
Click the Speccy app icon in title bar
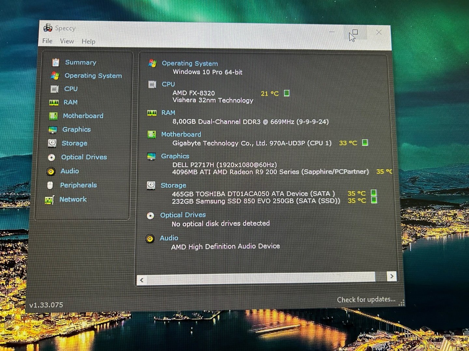(48, 28)
